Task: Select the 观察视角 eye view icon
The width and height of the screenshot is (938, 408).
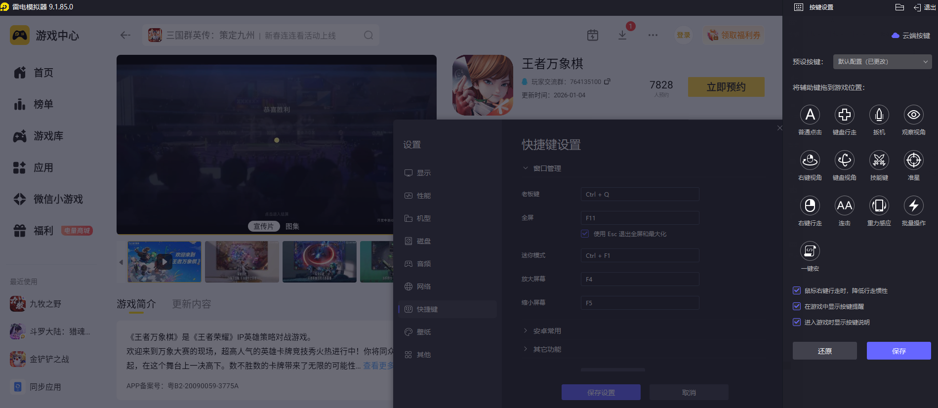Action: [x=914, y=115]
